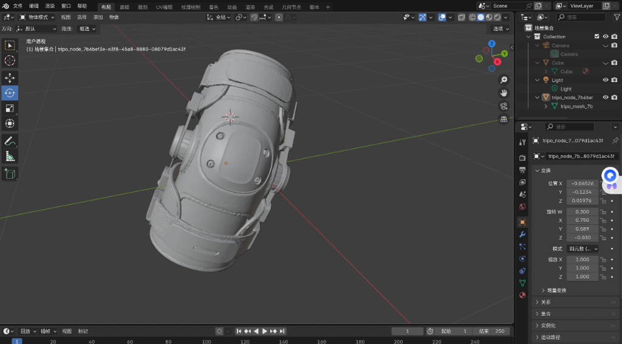
Task: Click the camera view gizmo button
Action: tap(504, 106)
